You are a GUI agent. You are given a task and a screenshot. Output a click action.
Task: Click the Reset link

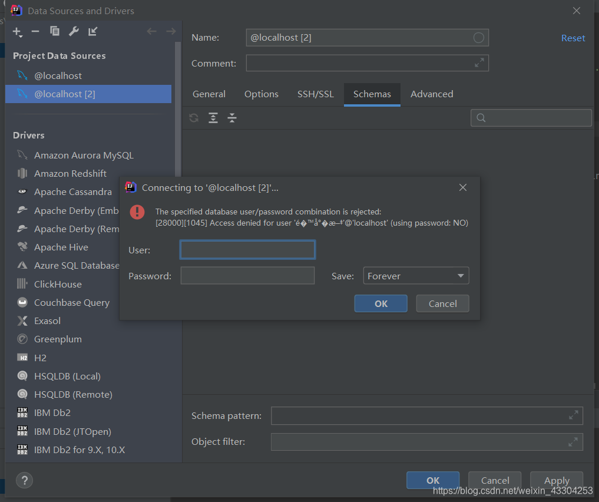[573, 38]
